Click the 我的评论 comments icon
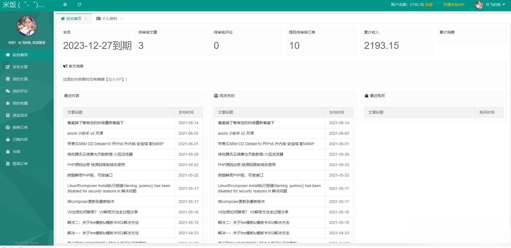 pos(8,91)
